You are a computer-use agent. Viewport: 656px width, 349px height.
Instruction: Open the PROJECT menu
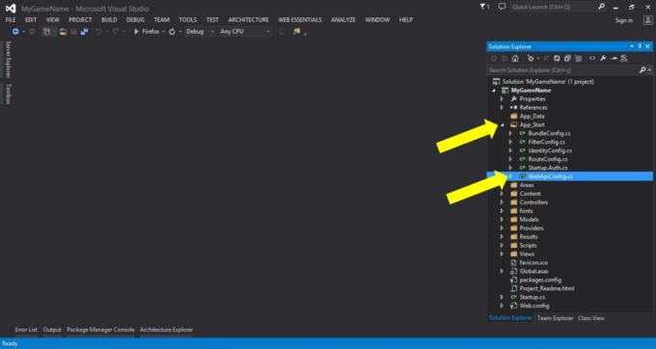pos(80,19)
